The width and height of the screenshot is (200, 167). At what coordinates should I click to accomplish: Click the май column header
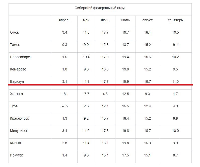[x=86, y=20]
